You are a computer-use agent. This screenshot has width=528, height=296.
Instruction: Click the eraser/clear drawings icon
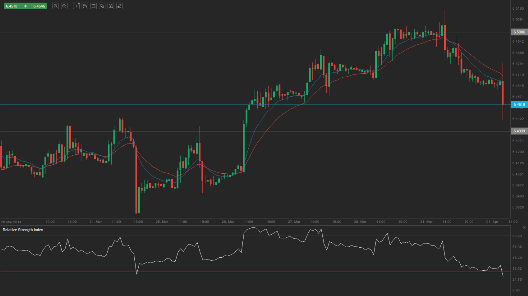(x=119, y=6)
